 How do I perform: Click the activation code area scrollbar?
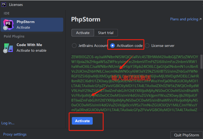[202, 62]
